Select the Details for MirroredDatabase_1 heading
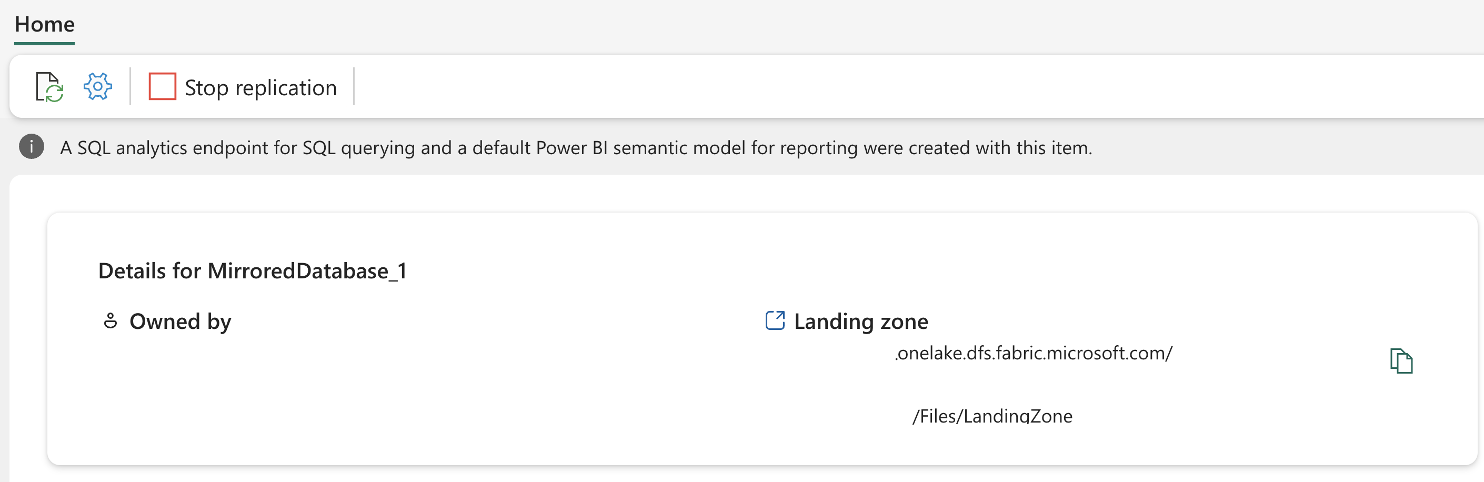The width and height of the screenshot is (1484, 482). [x=252, y=271]
